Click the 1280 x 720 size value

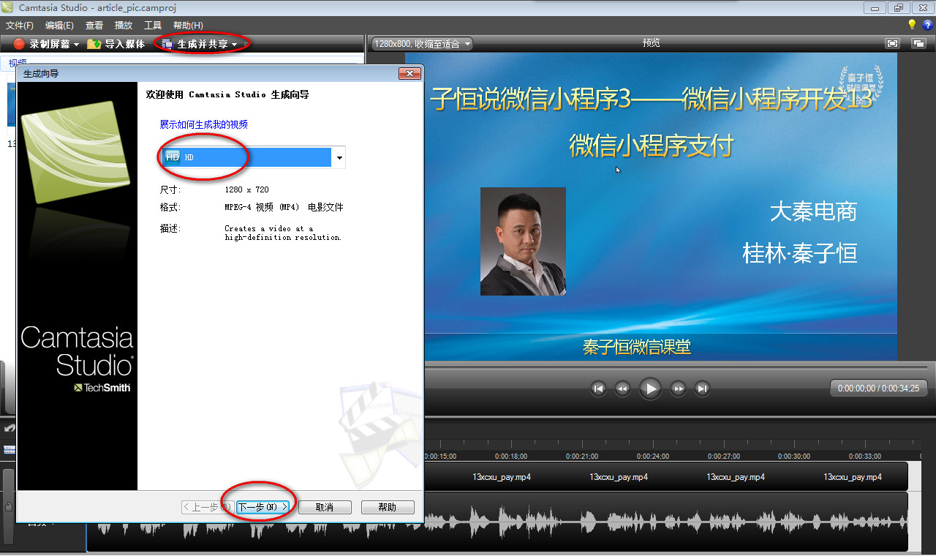pyautogui.click(x=246, y=189)
